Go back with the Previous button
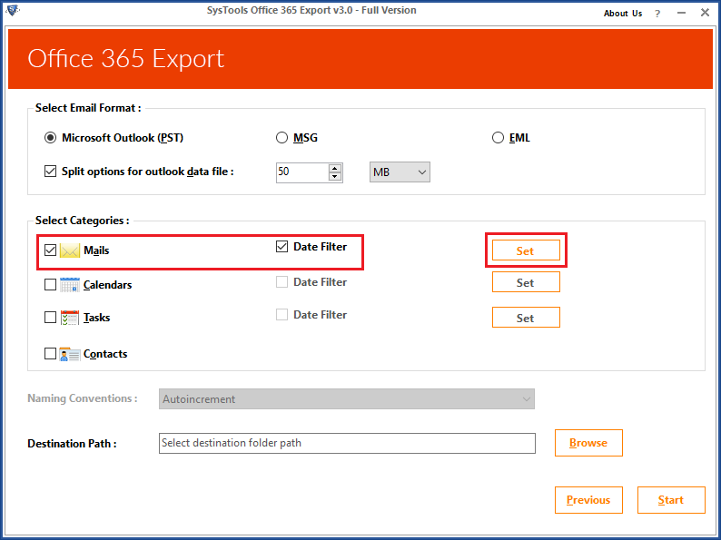This screenshot has height=540, width=721. click(x=588, y=500)
